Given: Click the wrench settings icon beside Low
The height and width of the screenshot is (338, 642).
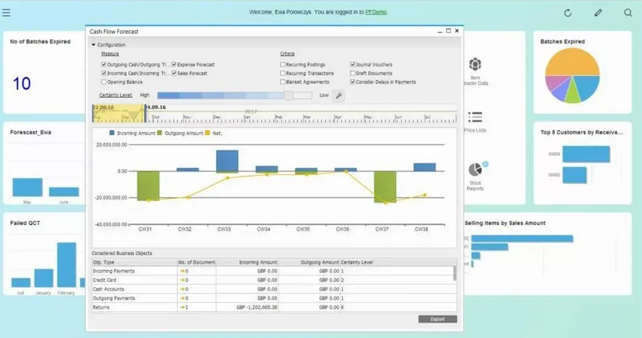Looking at the screenshot, I should 338,96.
